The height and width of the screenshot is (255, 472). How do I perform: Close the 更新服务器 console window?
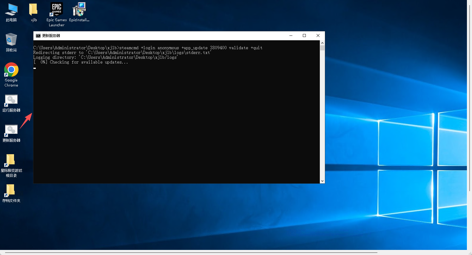click(x=318, y=36)
